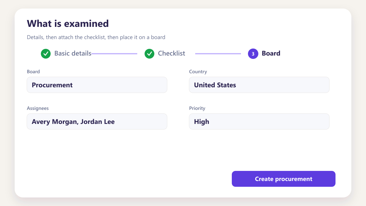Open the Country field showing United States
Viewport: 366px width, 206px height.
coord(259,85)
